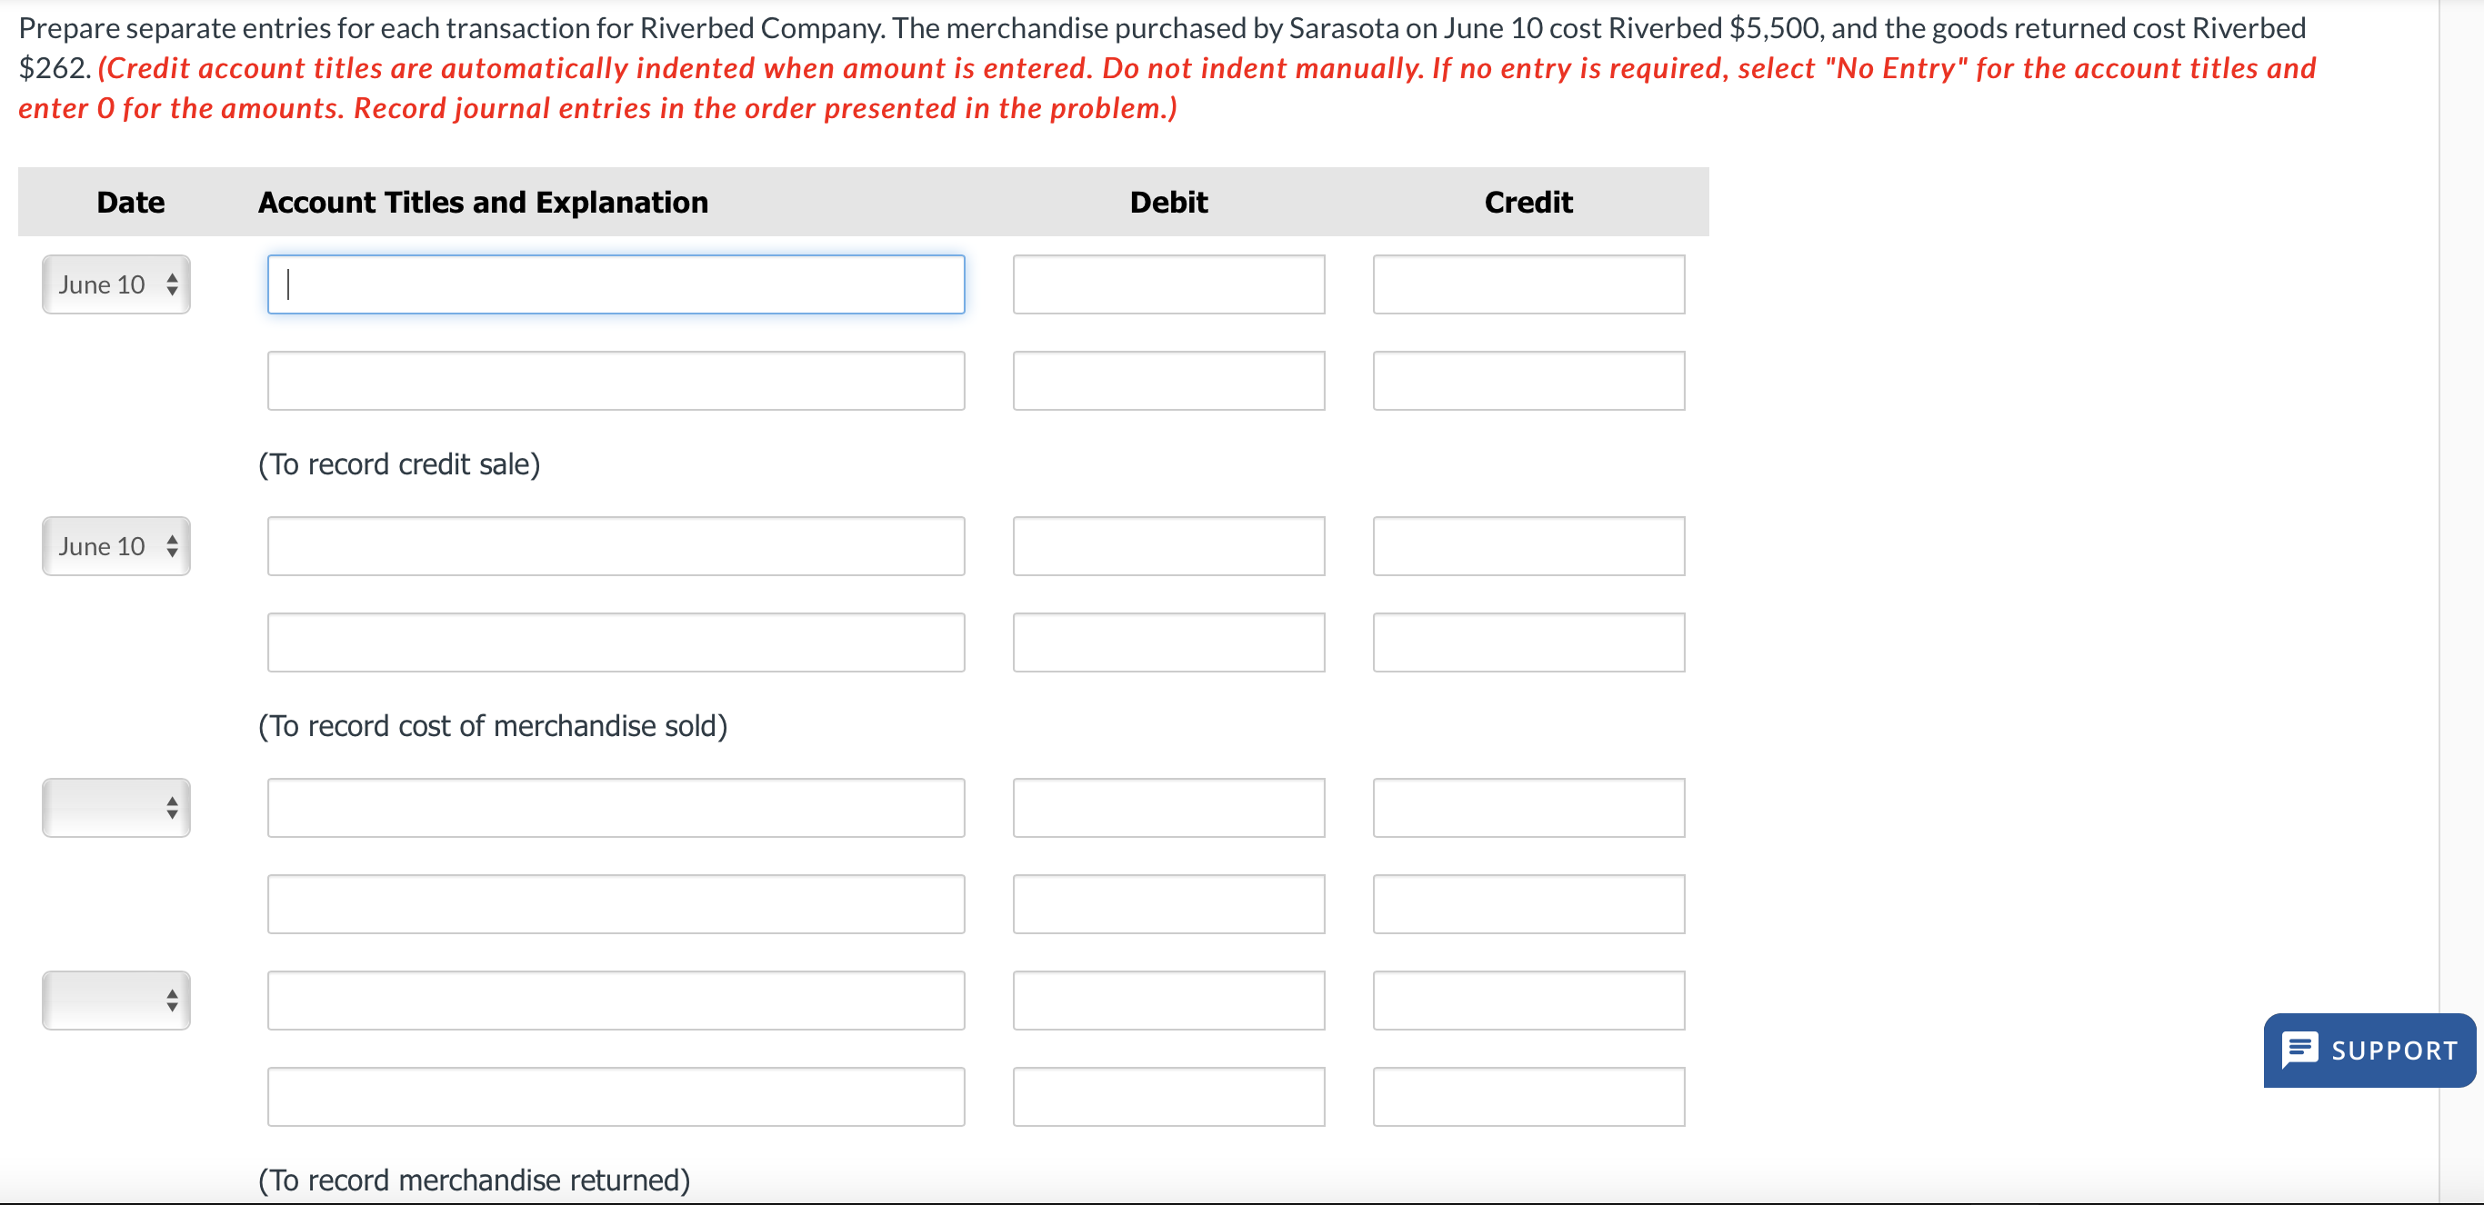This screenshot has width=2484, height=1205.
Task: Select credit field beside last blank date dropdown
Action: coord(1528,1000)
